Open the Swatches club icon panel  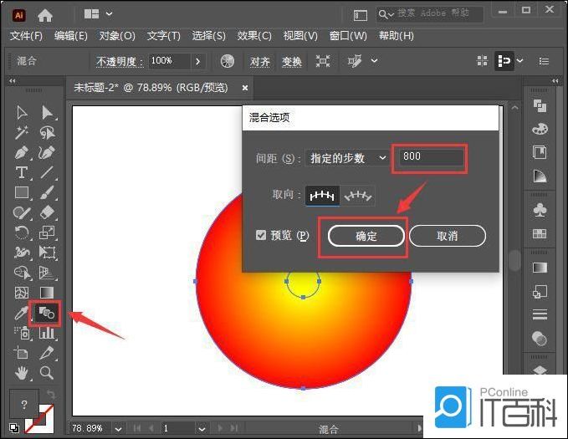540,210
